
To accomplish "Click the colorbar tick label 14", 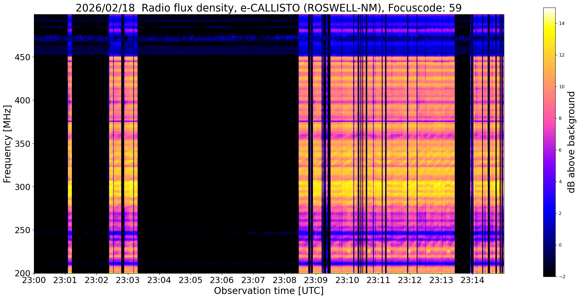I will pyautogui.click(x=562, y=24).
